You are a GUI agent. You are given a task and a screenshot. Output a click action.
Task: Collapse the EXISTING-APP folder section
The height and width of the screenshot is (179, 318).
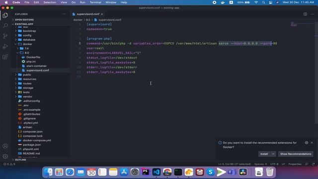(x=24, y=24)
